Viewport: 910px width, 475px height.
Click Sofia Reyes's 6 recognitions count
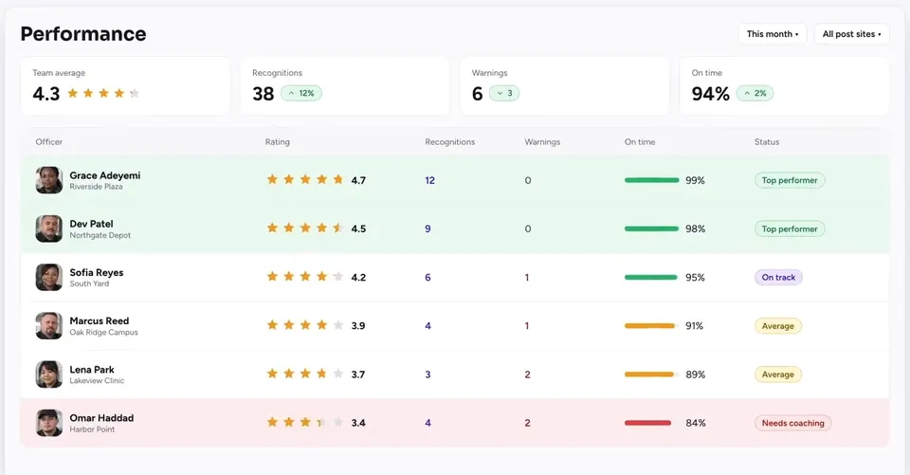428,277
